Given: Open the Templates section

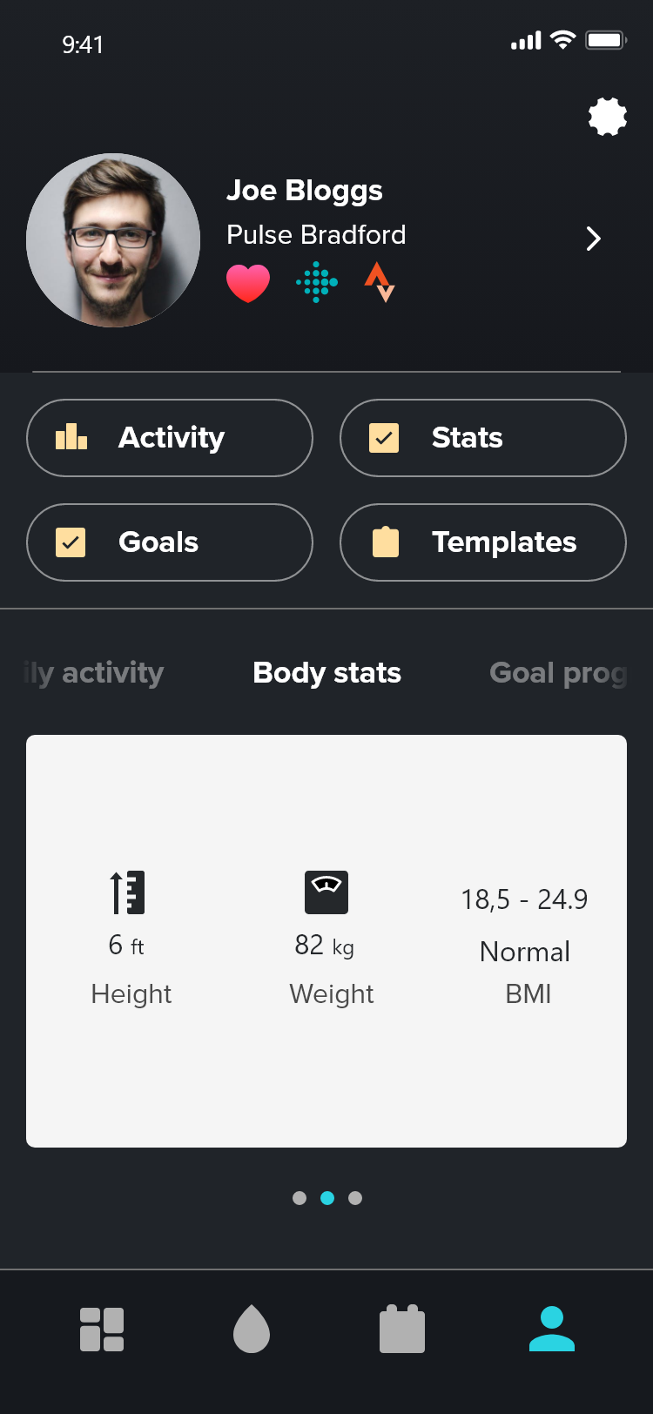Looking at the screenshot, I should [483, 542].
